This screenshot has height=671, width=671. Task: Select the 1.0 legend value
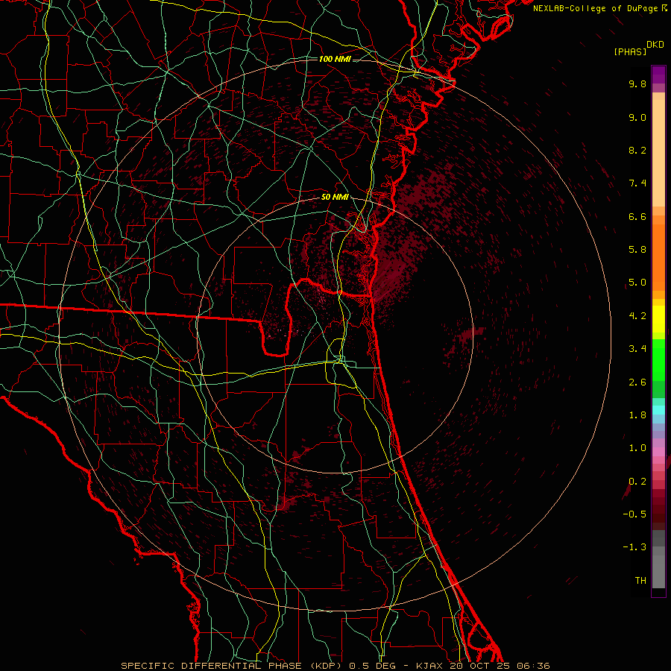tap(637, 448)
